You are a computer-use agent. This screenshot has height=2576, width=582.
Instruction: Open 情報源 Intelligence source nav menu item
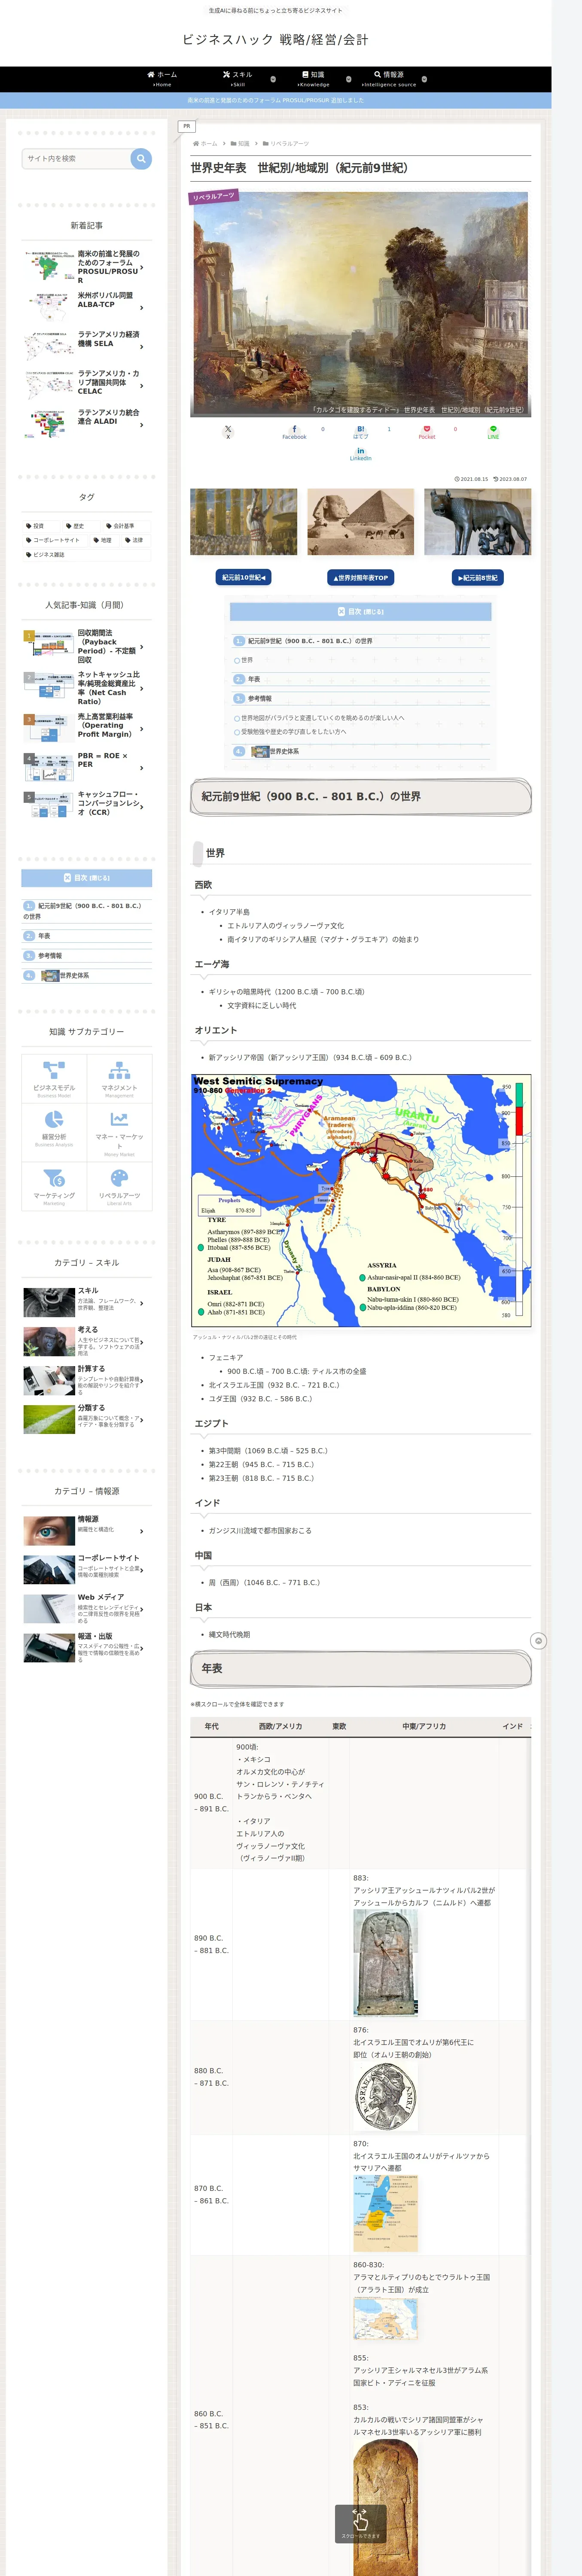[x=389, y=79]
